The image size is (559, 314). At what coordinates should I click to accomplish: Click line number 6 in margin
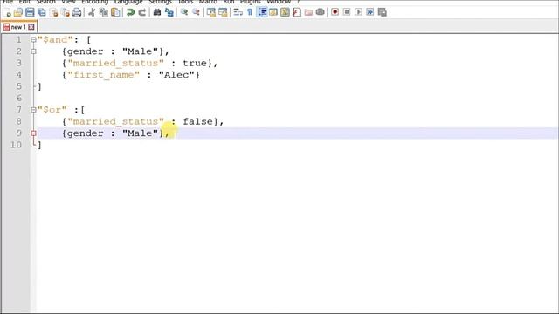pos(18,98)
